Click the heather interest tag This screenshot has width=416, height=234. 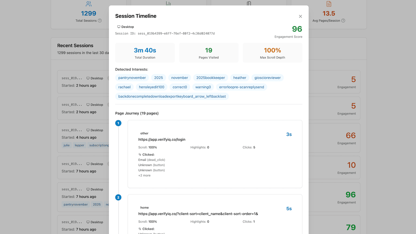(239, 77)
